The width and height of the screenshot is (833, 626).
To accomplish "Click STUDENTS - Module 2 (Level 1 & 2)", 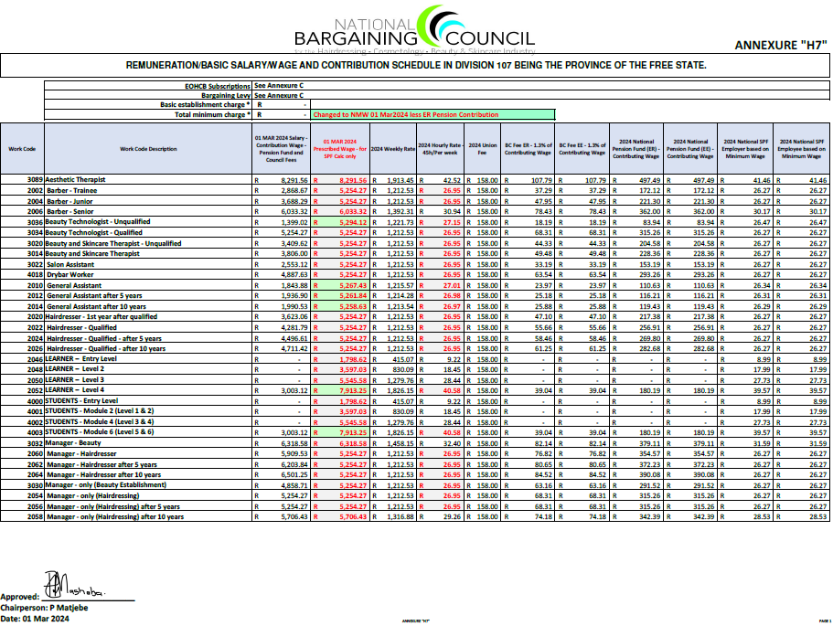I will tap(100, 410).
